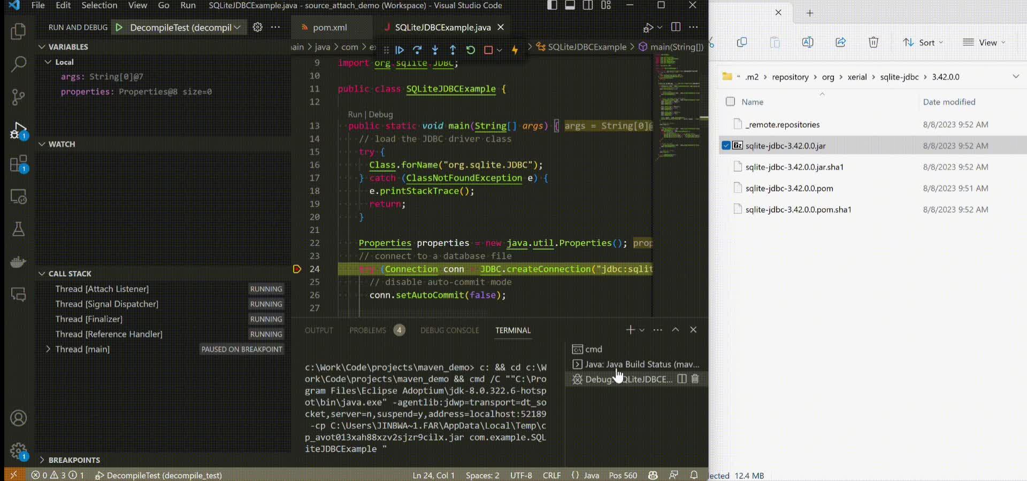Open the Docker view in activity bar

tap(18, 262)
